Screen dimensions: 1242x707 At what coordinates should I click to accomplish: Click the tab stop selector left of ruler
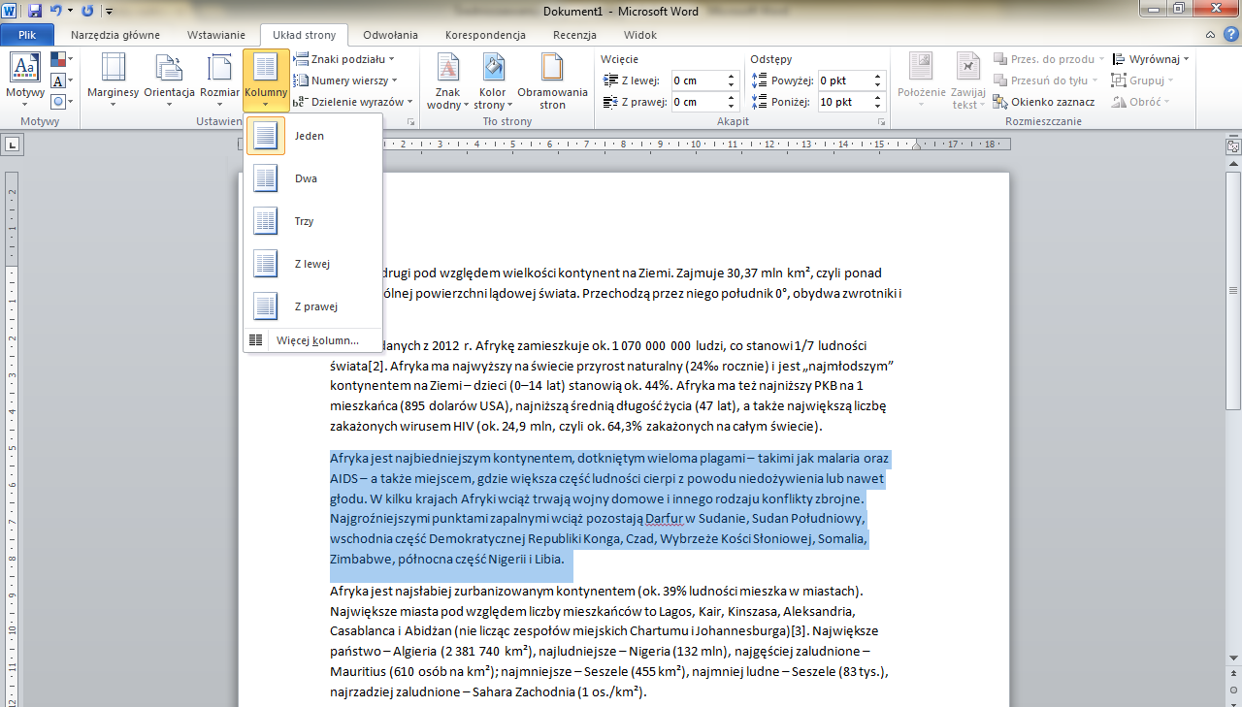tap(13, 145)
